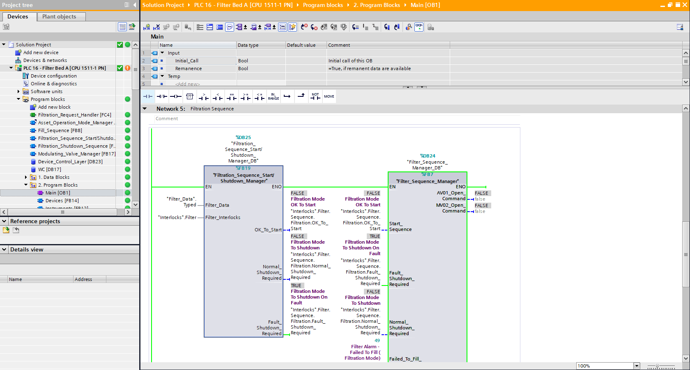The height and width of the screenshot is (370, 690).
Task: Click the insert network toolbar icon
Action: 147,27
